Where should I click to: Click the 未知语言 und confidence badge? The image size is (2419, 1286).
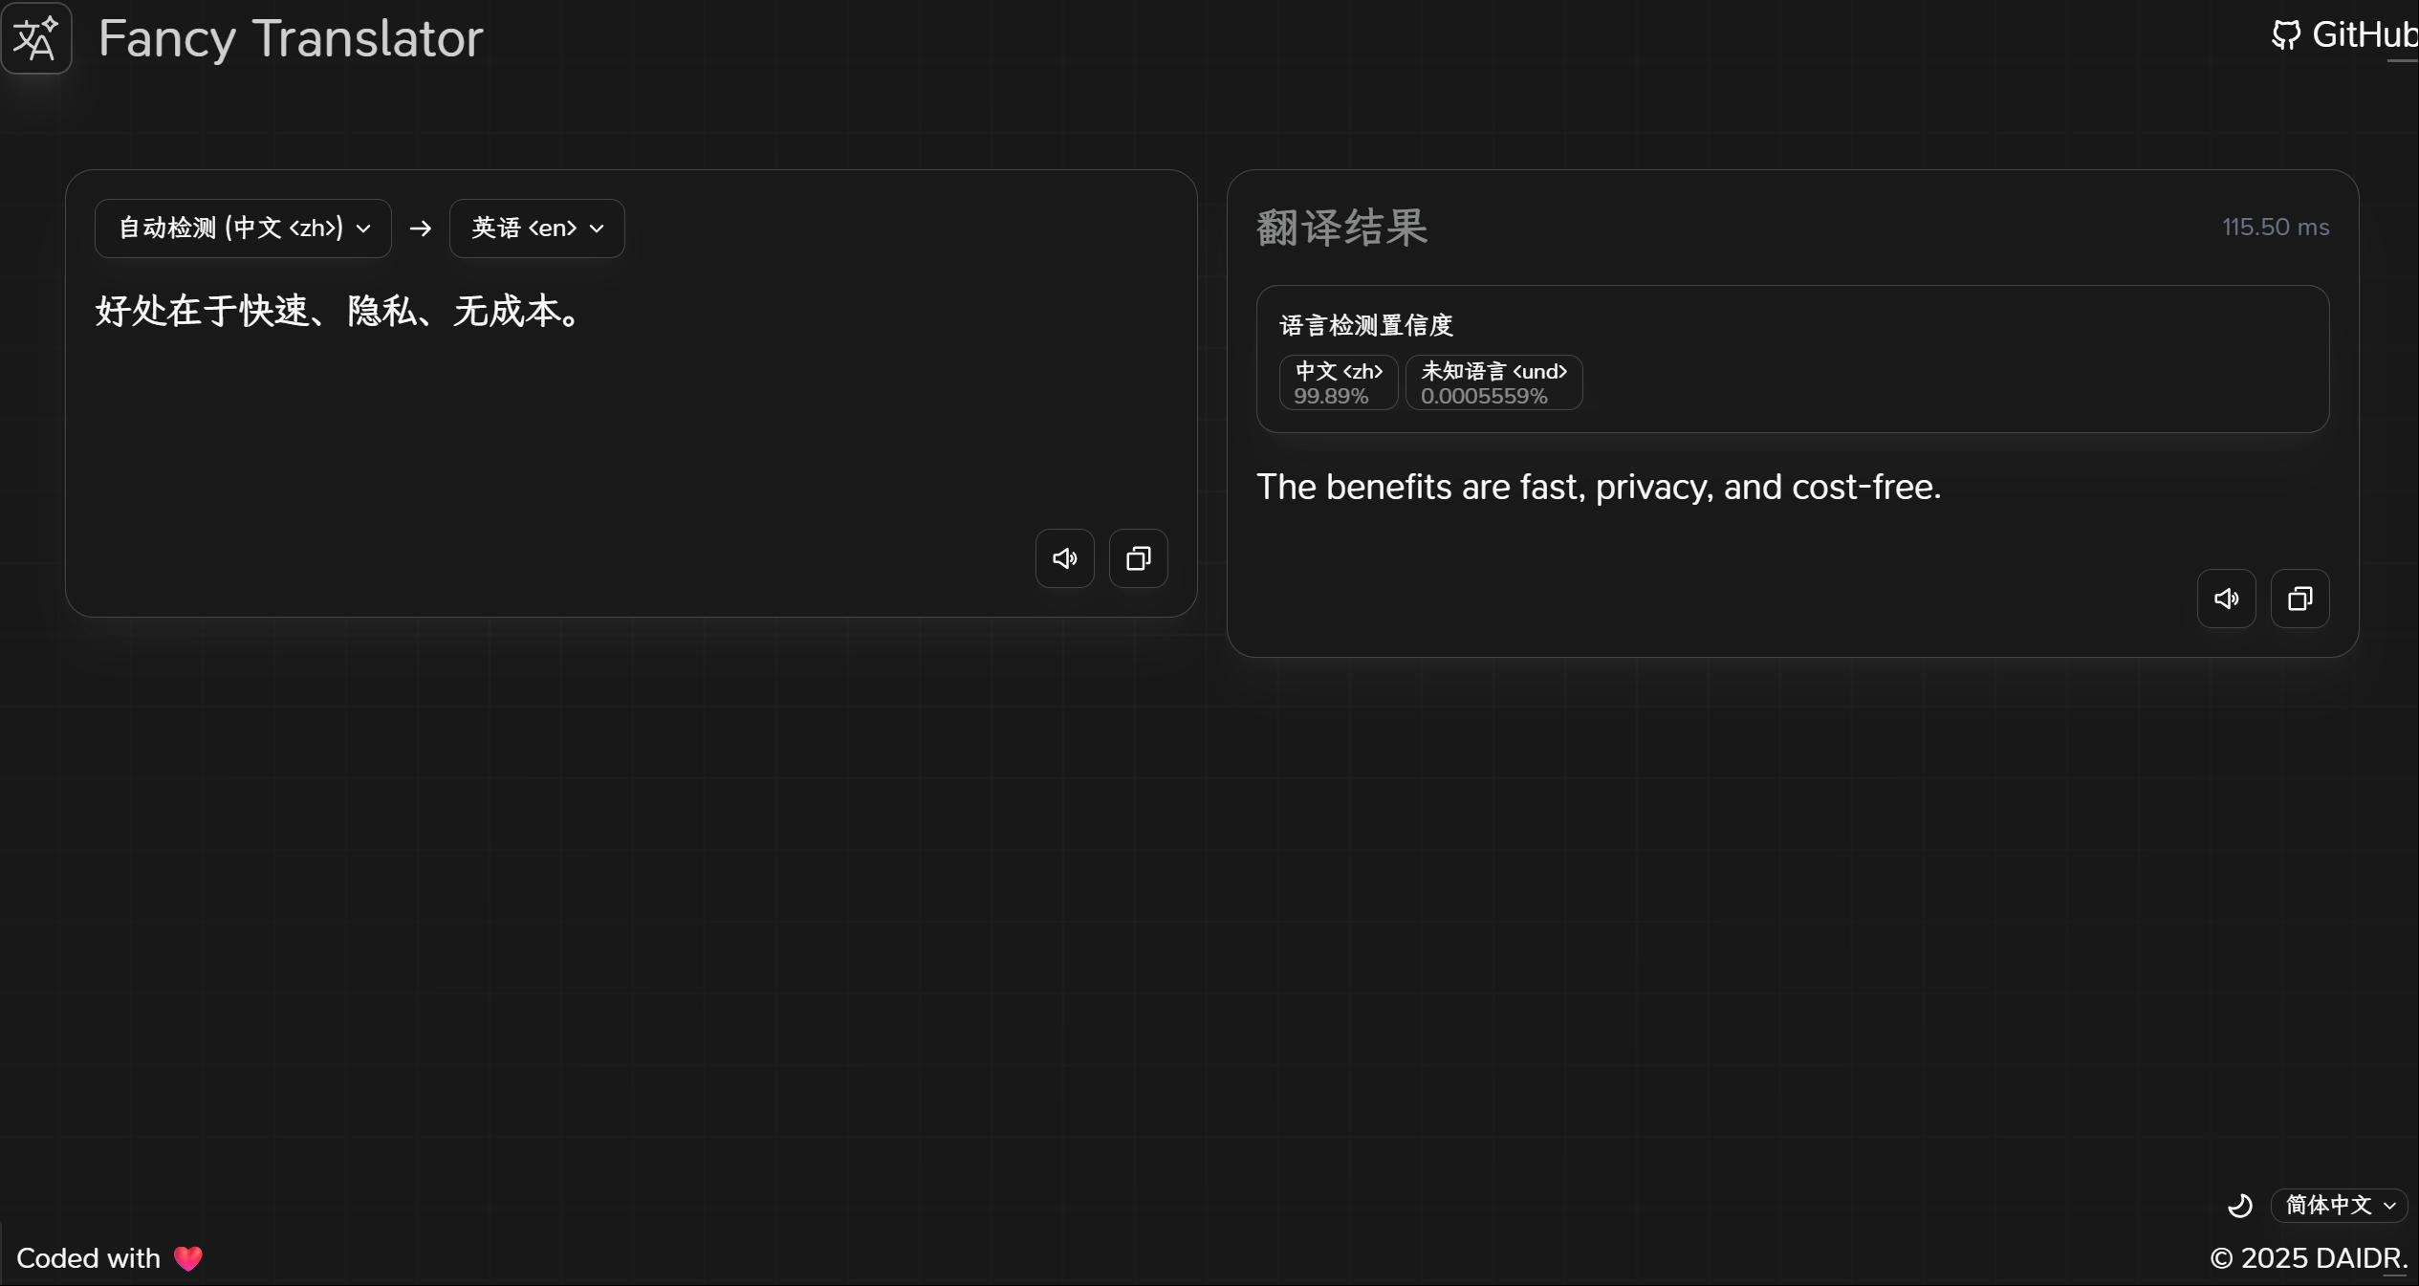[x=1493, y=382]
